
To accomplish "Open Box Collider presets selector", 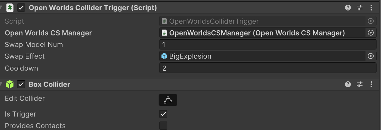I will 360,84.
